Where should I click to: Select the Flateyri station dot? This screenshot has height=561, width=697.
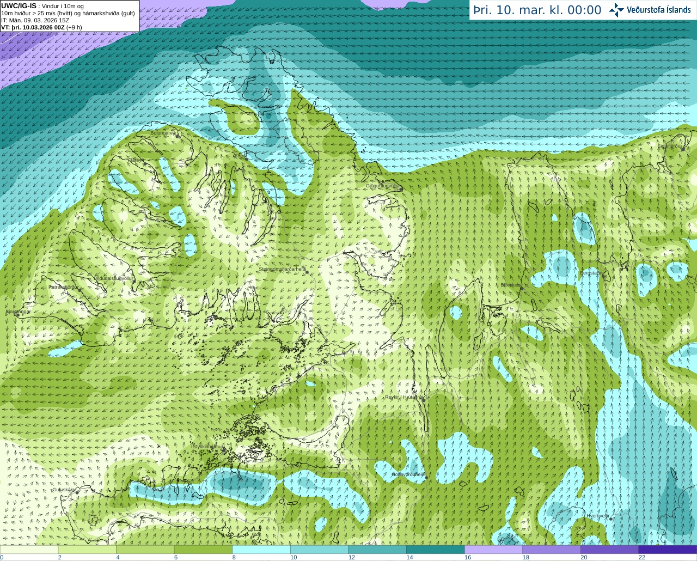[x=144, y=163]
